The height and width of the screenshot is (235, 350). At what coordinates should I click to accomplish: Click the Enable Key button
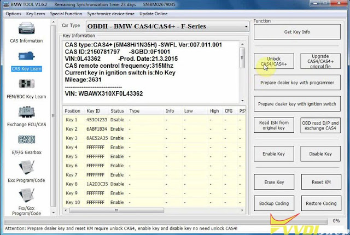(x=273, y=154)
